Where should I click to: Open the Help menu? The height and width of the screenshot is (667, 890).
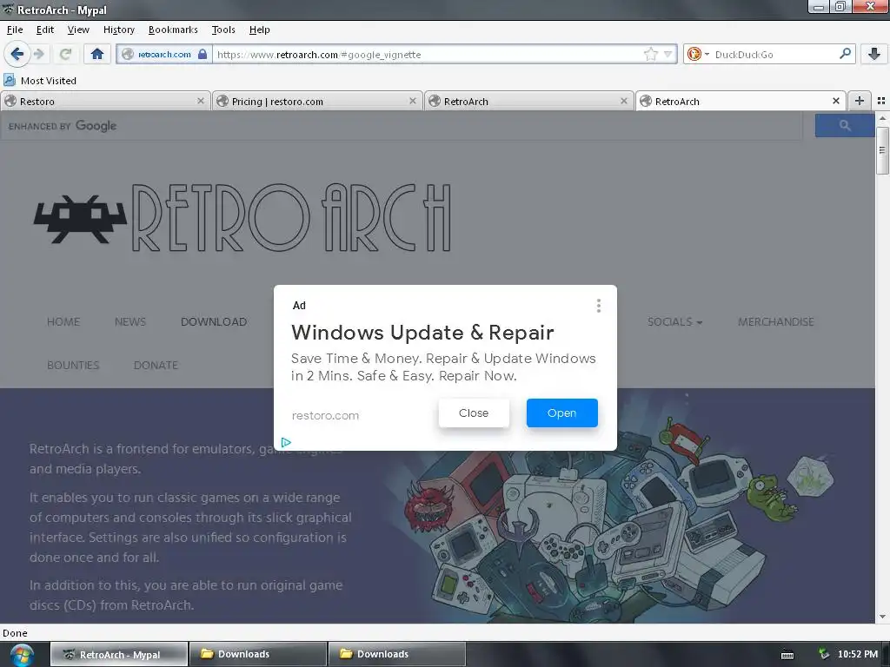(x=259, y=30)
